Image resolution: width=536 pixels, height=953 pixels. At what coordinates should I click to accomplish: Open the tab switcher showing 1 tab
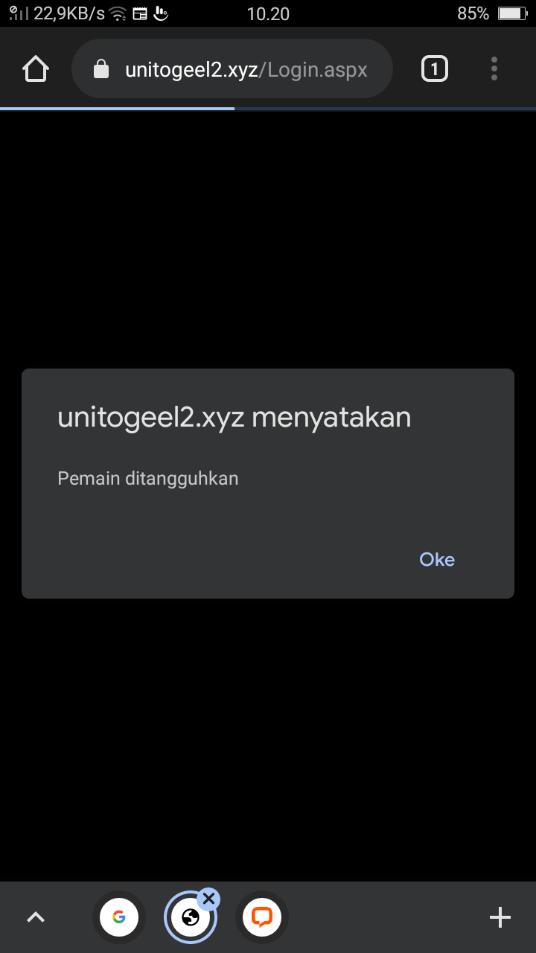point(435,69)
